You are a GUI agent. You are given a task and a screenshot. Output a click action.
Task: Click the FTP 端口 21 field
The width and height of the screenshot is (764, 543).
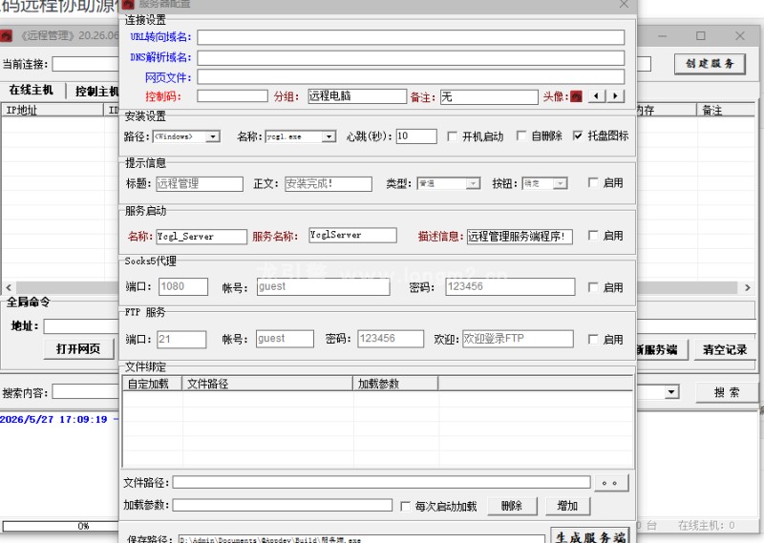[181, 339]
